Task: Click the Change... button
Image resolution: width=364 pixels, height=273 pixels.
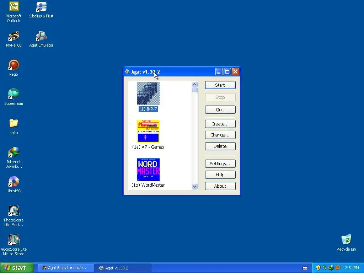Action: [220, 135]
